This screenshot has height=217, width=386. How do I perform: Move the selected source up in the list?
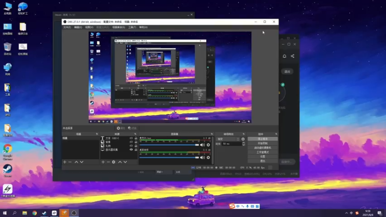[x=120, y=162]
